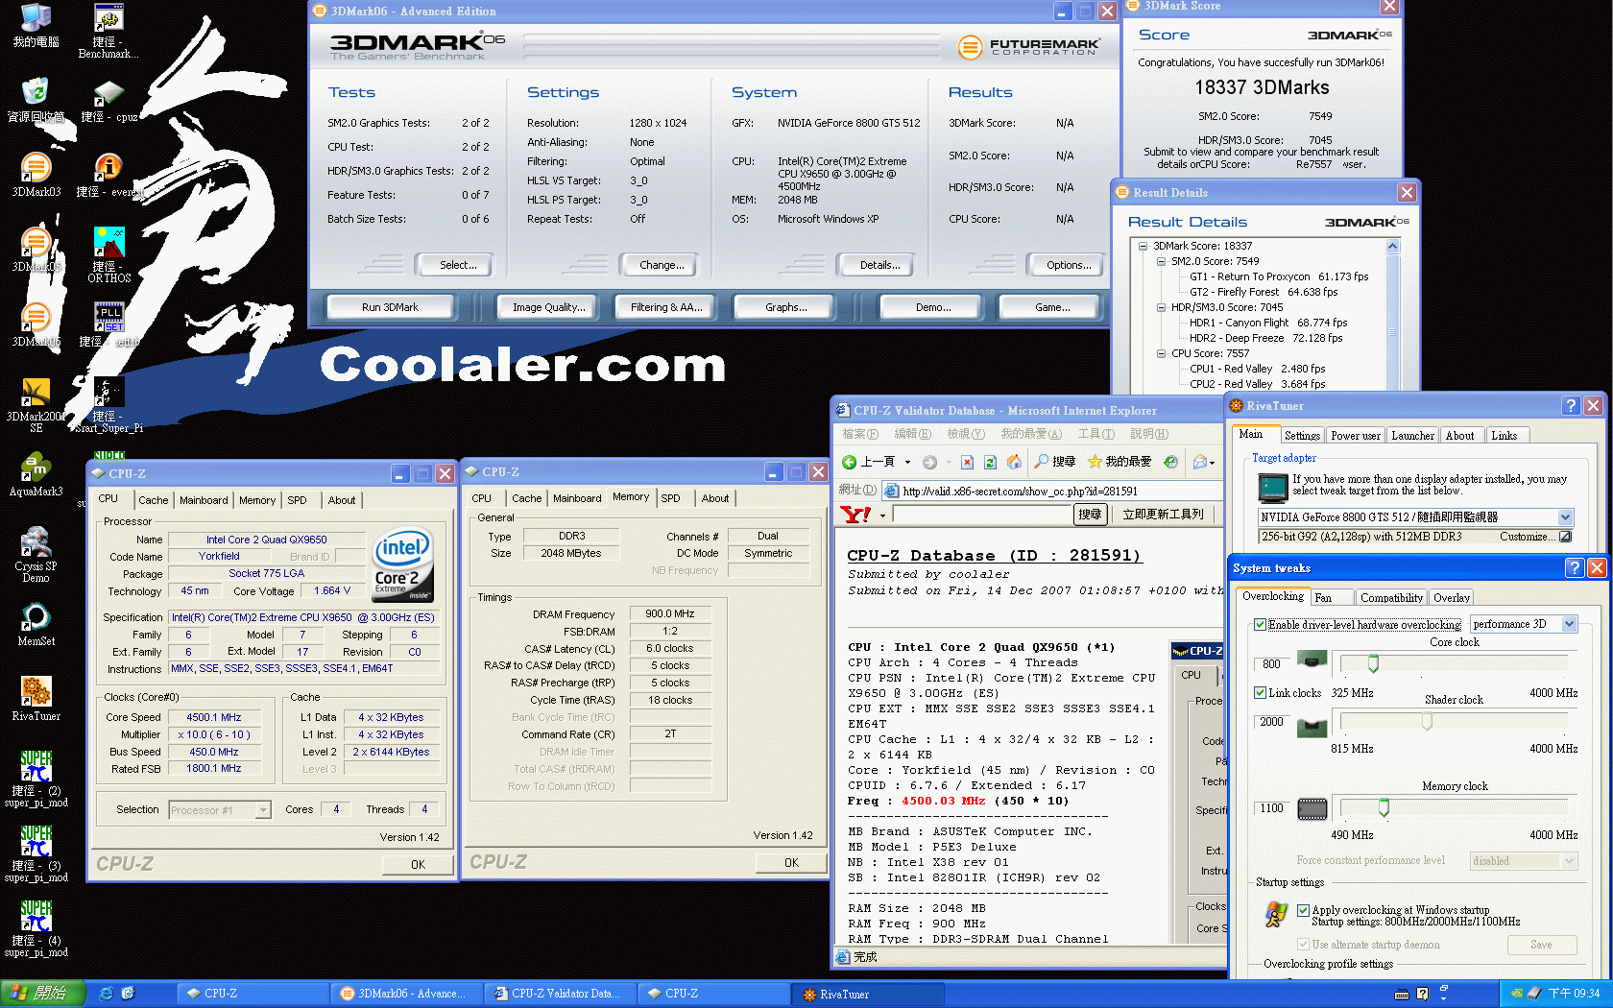Click the Internet Explorer stop icon

click(x=967, y=462)
